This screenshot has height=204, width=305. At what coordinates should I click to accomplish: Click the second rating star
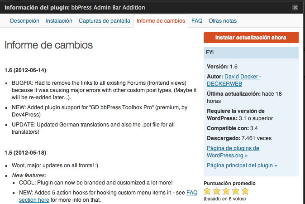point(217,192)
